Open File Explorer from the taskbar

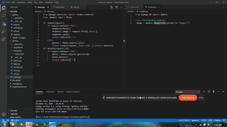tap(13, 125)
